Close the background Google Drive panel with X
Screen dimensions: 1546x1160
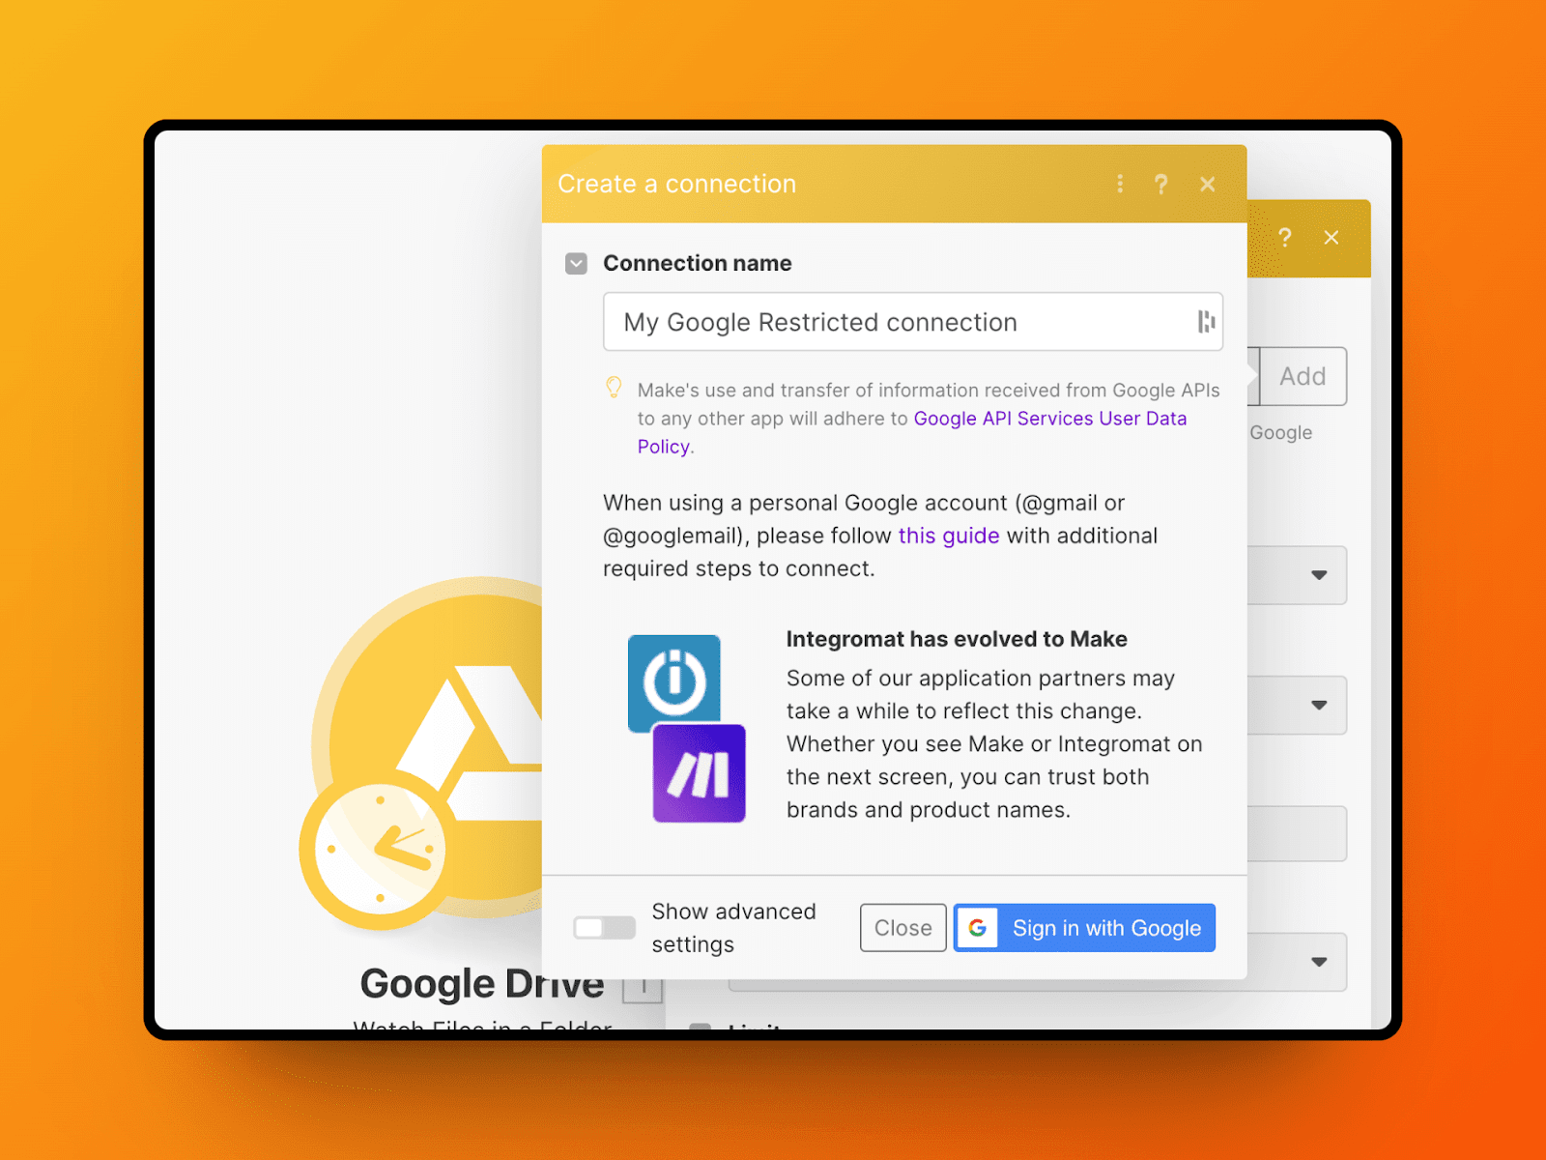[x=1331, y=237]
